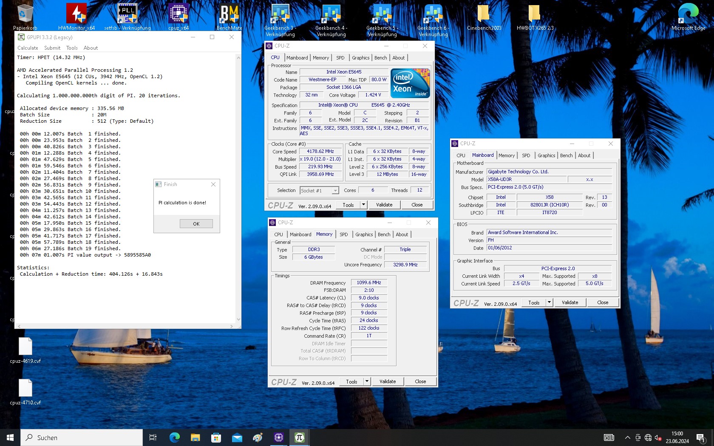The height and width of the screenshot is (446, 714).
Task: Open Submit menu in GPUPI
Action: pyautogui.click(x=52, y=48)
